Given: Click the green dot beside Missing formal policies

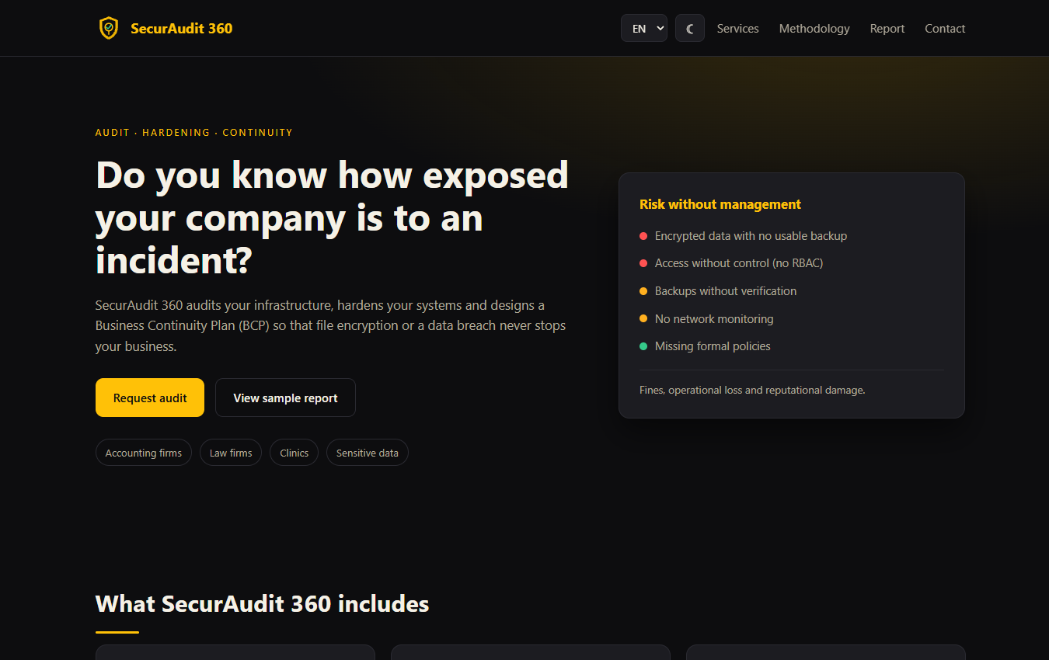Looking at the screenshot, I should pyautogui.click(x=643, y=346).
